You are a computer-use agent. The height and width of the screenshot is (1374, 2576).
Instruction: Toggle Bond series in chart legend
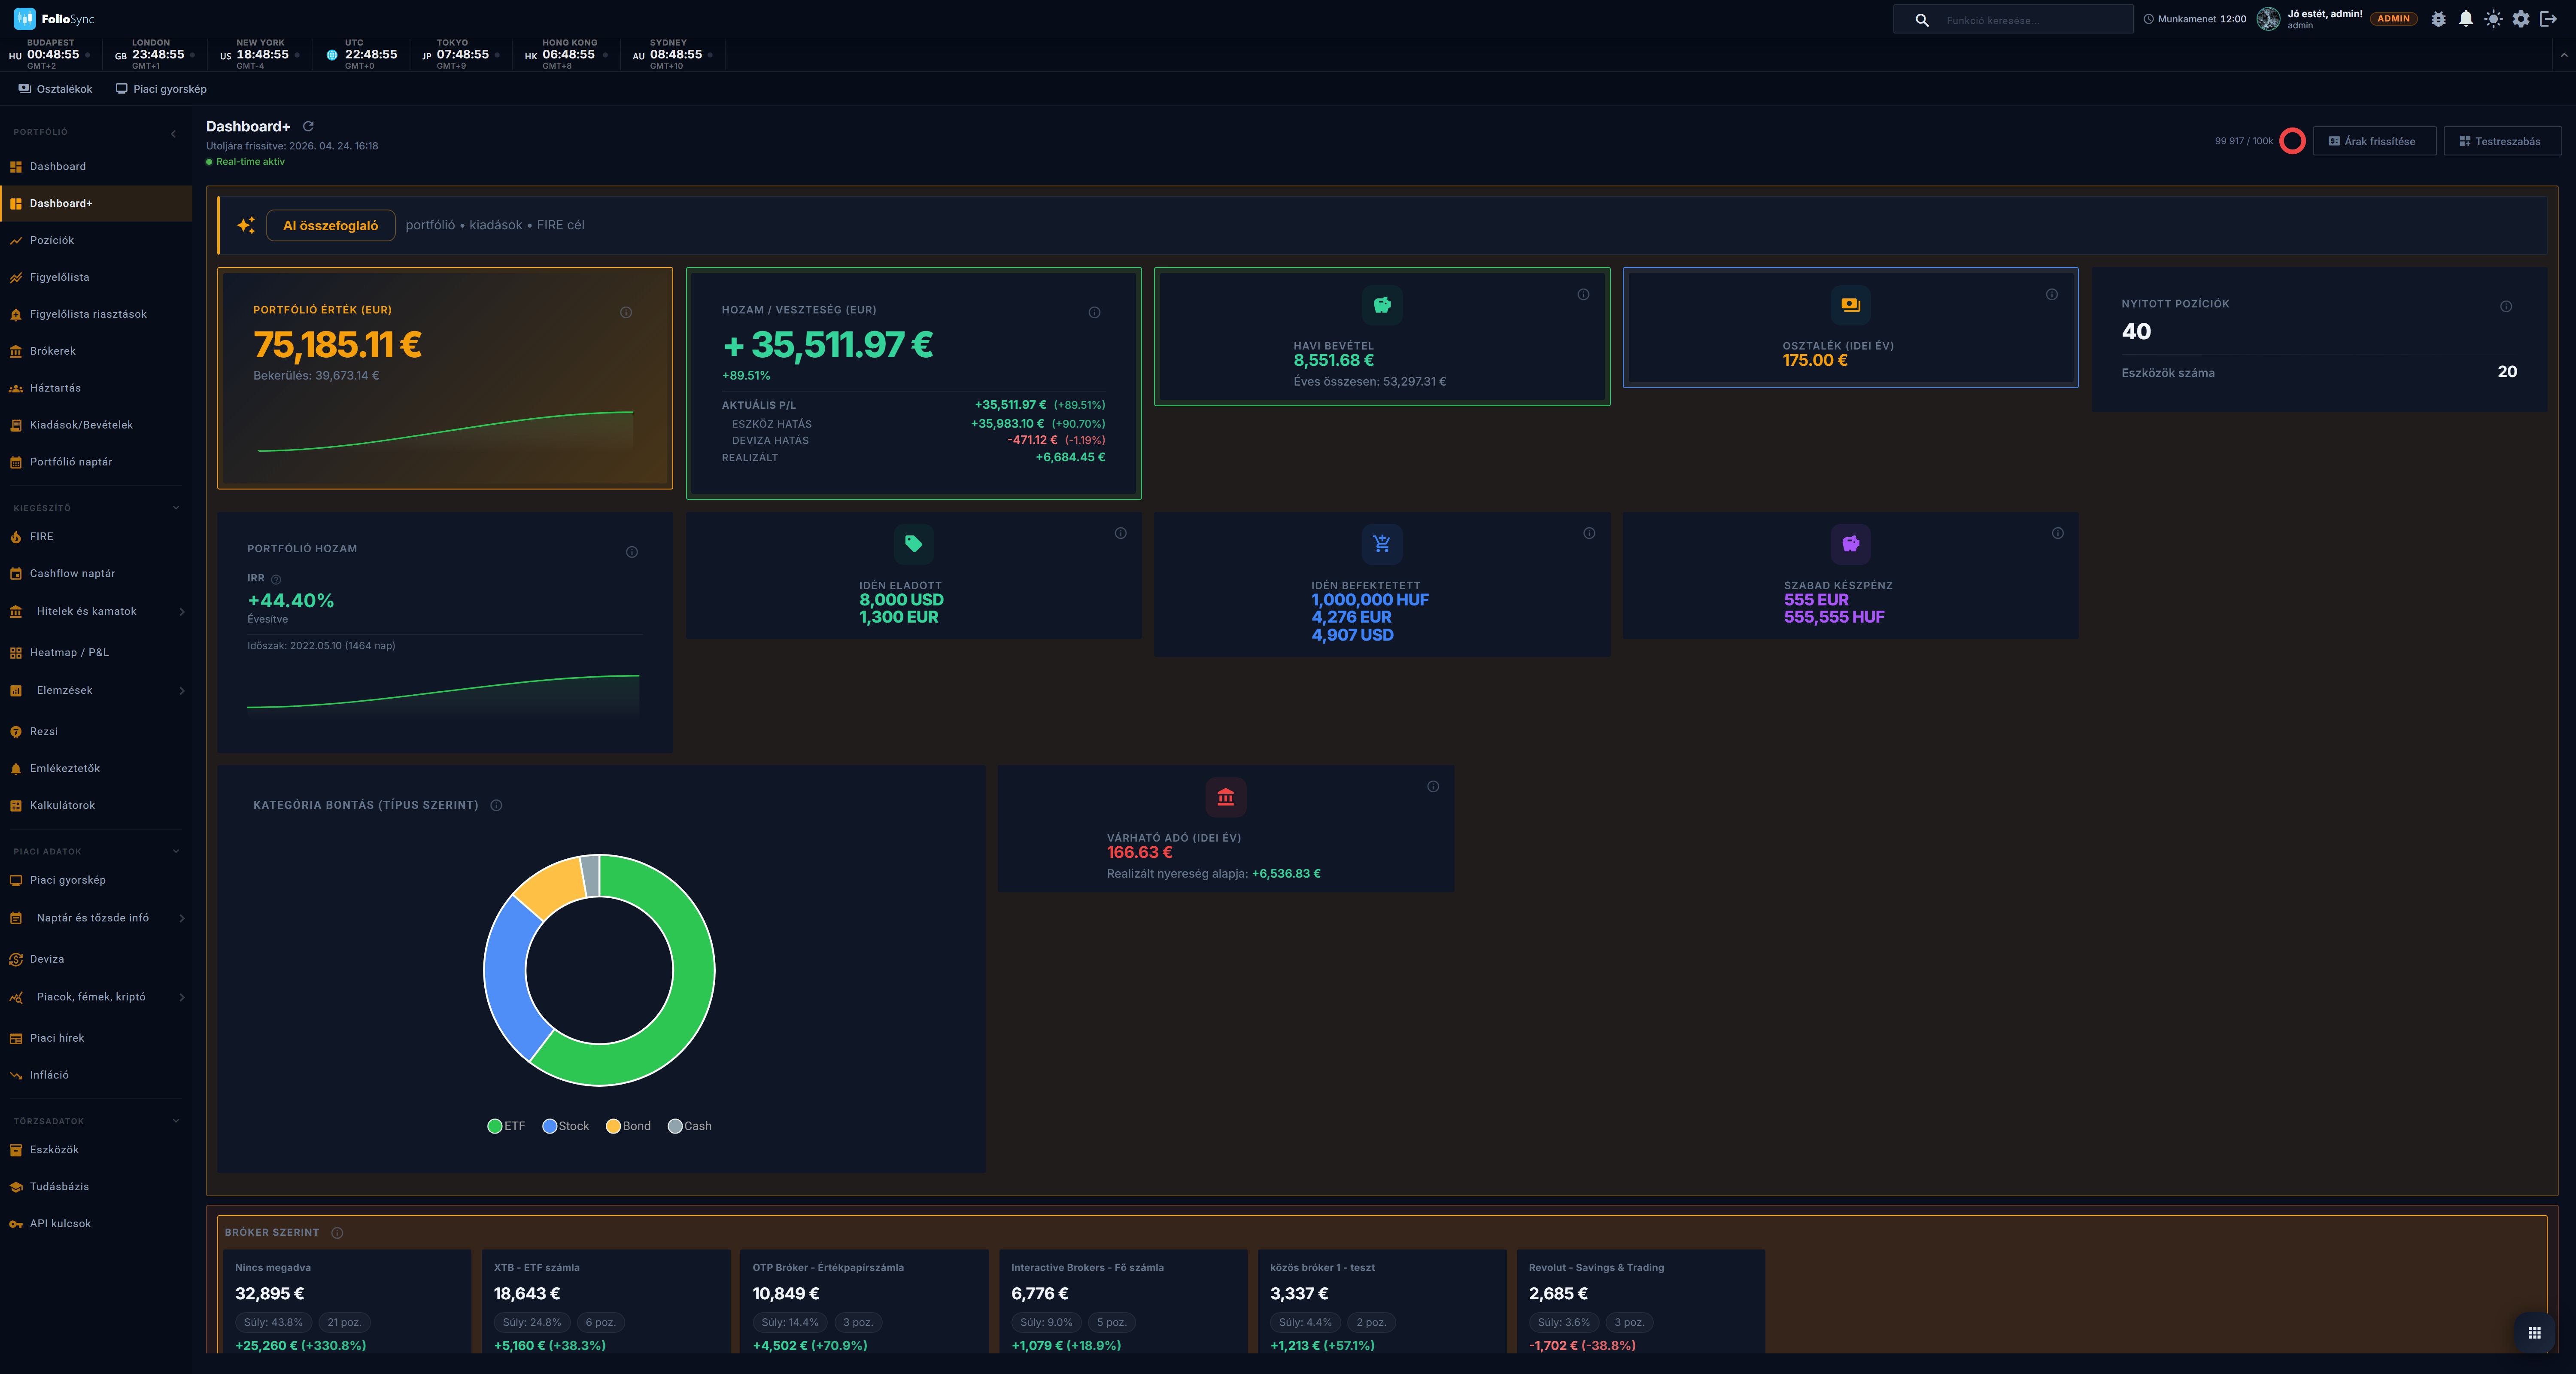point(628,1126)
